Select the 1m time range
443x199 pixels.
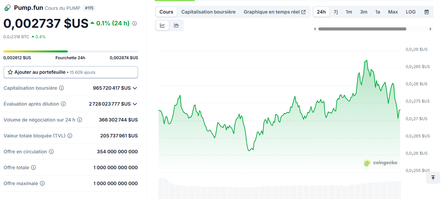click(x=349, y=12)
